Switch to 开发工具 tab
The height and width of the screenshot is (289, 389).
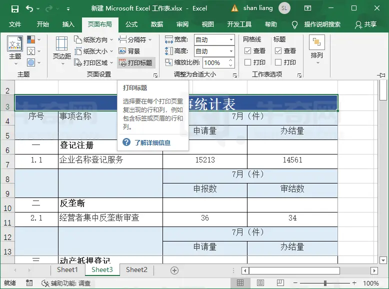pos(239,24)
